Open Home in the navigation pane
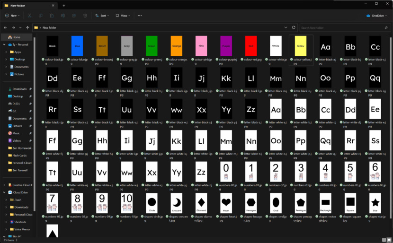 point(16,37)
